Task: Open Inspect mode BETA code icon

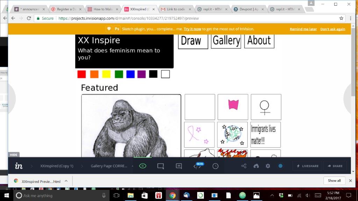Action: 198,166
